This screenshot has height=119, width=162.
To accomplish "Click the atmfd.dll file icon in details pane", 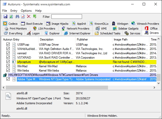I will tap(8, 96).
